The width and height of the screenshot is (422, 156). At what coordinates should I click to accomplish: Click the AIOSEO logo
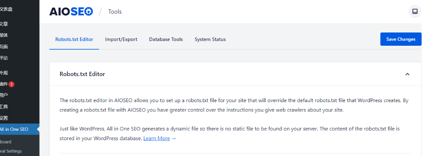(71, 12)
